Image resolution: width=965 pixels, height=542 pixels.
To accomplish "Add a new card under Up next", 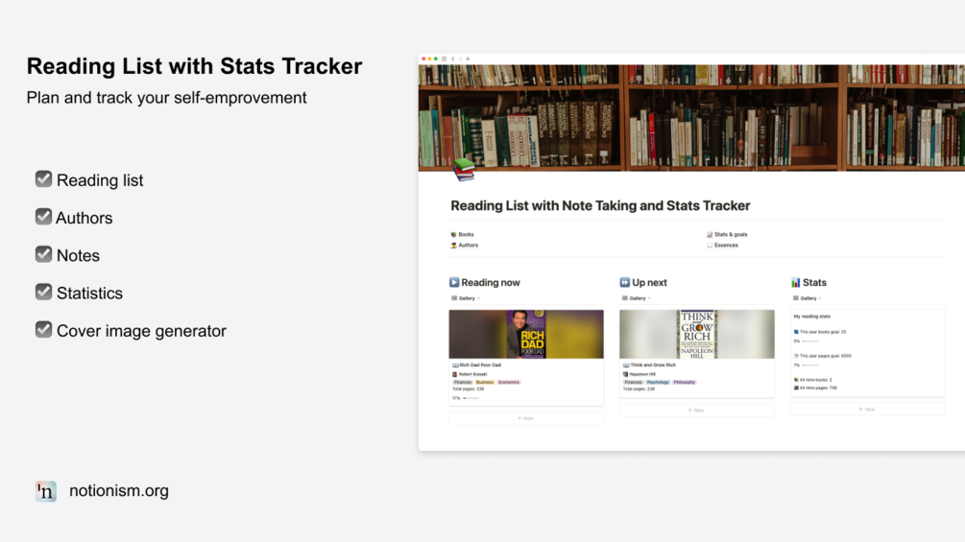I will [x=696, y=410].
